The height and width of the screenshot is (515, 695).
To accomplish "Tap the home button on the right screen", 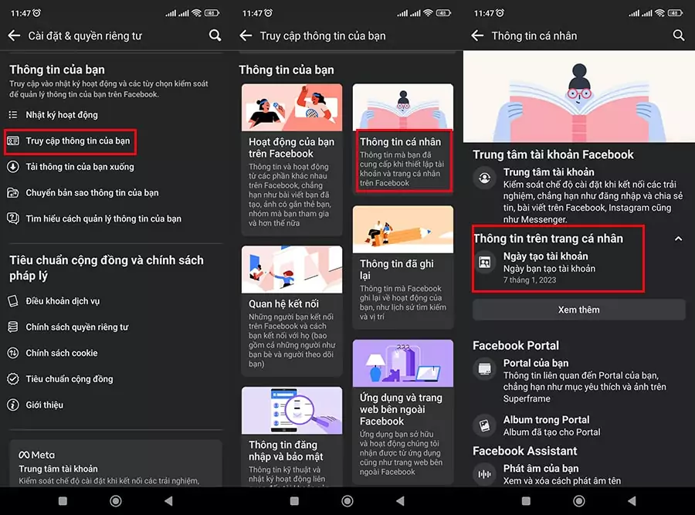I will tap(579, 501).
